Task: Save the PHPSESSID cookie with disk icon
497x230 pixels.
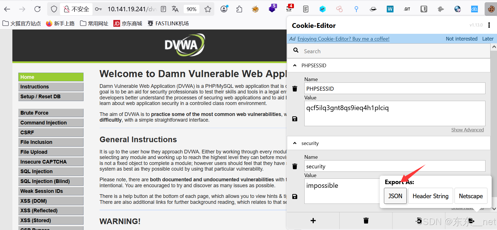Action: pos(295,119)
